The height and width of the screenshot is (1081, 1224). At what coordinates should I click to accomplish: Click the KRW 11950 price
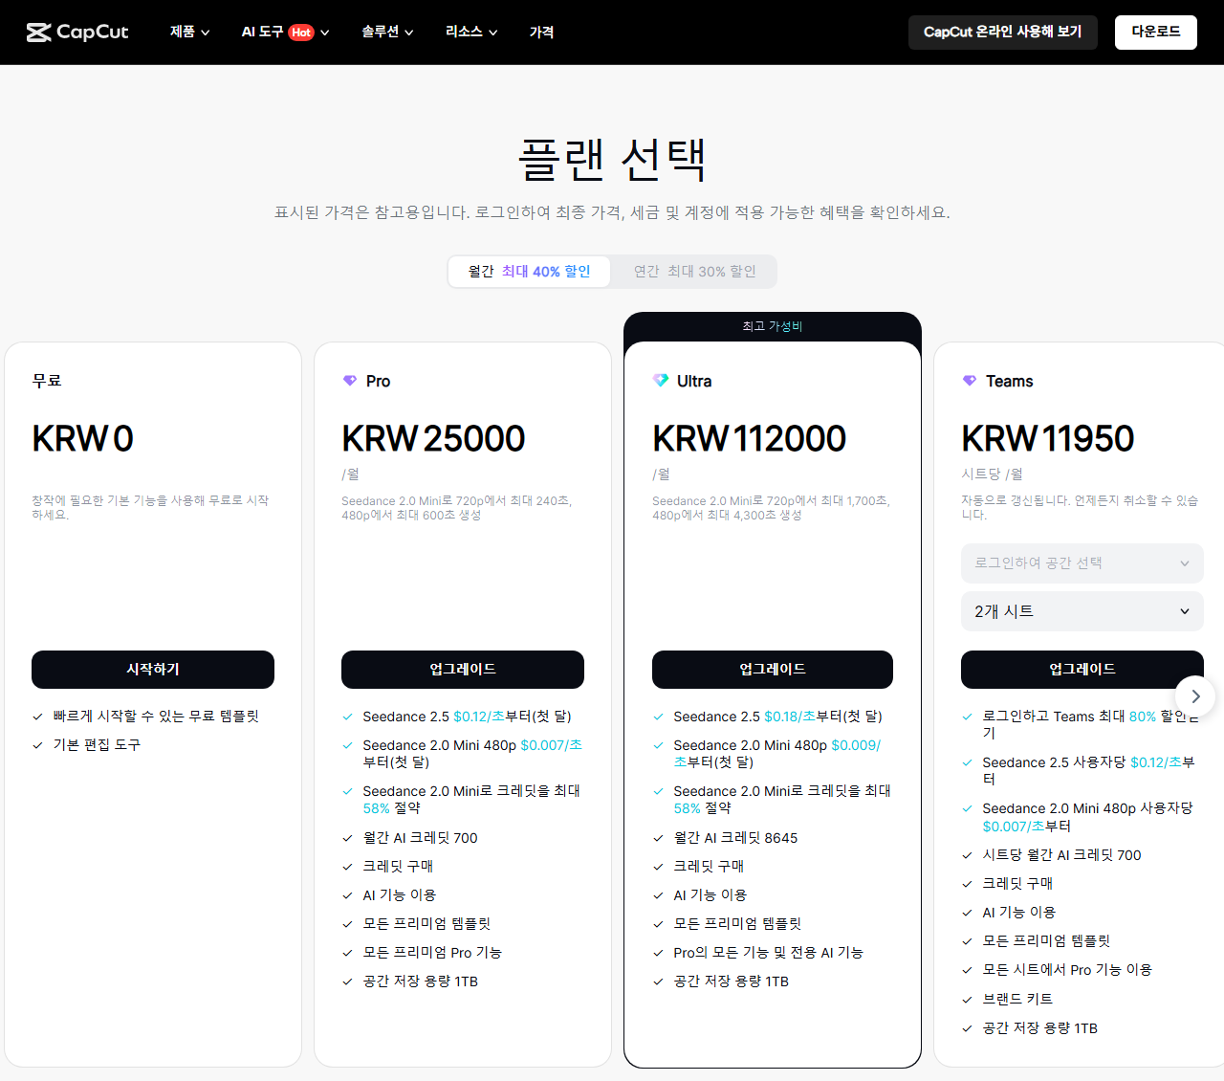[1047, 439]
